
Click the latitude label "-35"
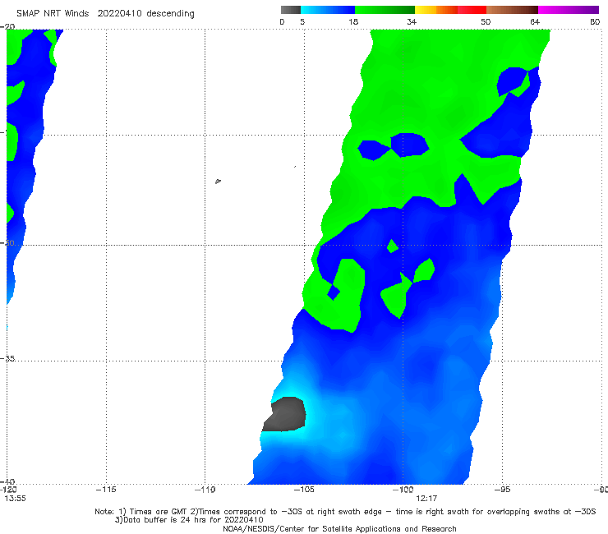[x=7, y=358]
